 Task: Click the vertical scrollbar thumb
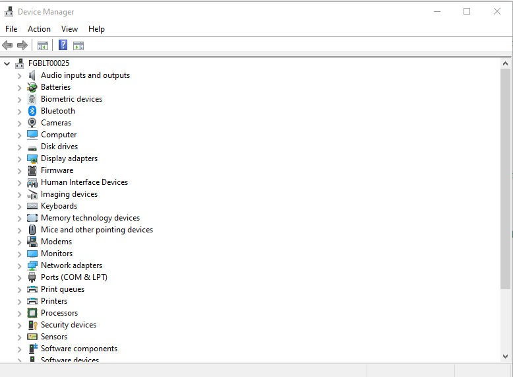click(505, 179)
